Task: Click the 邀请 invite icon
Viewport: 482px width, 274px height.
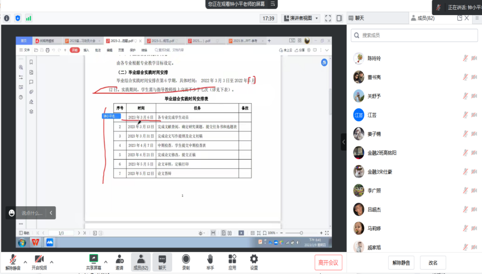Action: (119, 259)
